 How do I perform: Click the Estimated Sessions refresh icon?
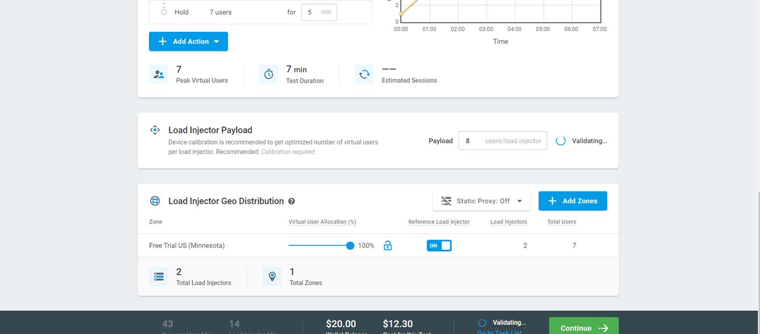[364, 74]
